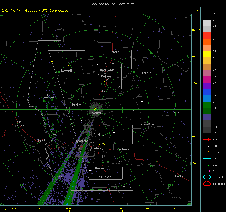
Task: Click the Drumheller map label
Action: (x=147, y=124)
